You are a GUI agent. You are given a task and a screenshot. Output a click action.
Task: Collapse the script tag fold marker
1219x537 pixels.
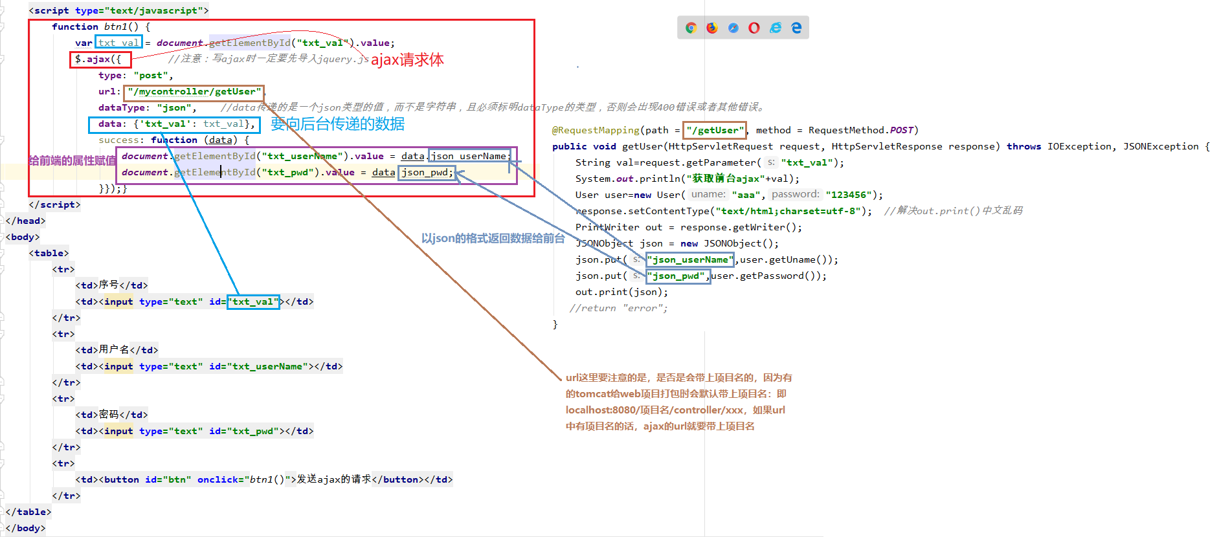point(2,11)
